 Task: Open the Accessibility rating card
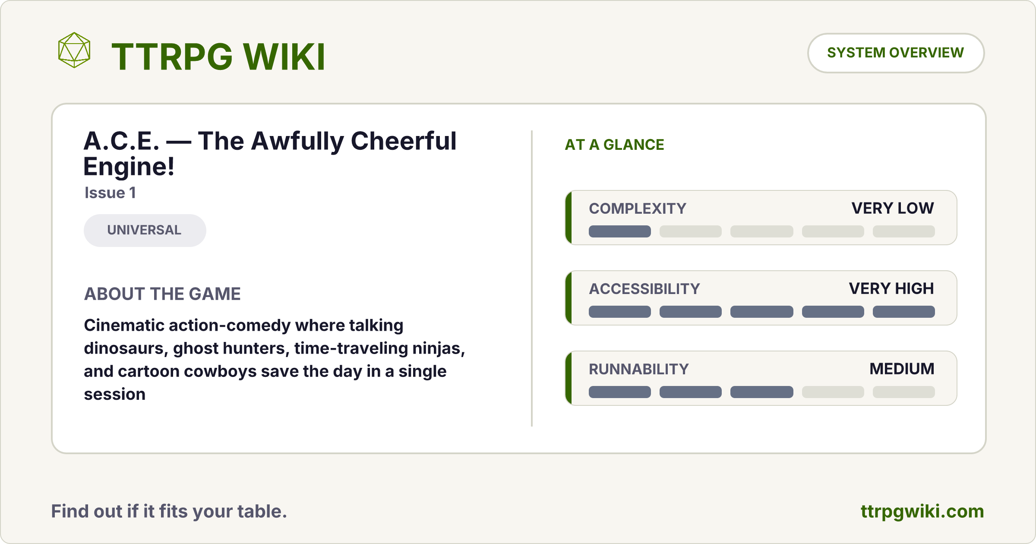(761, 298)
